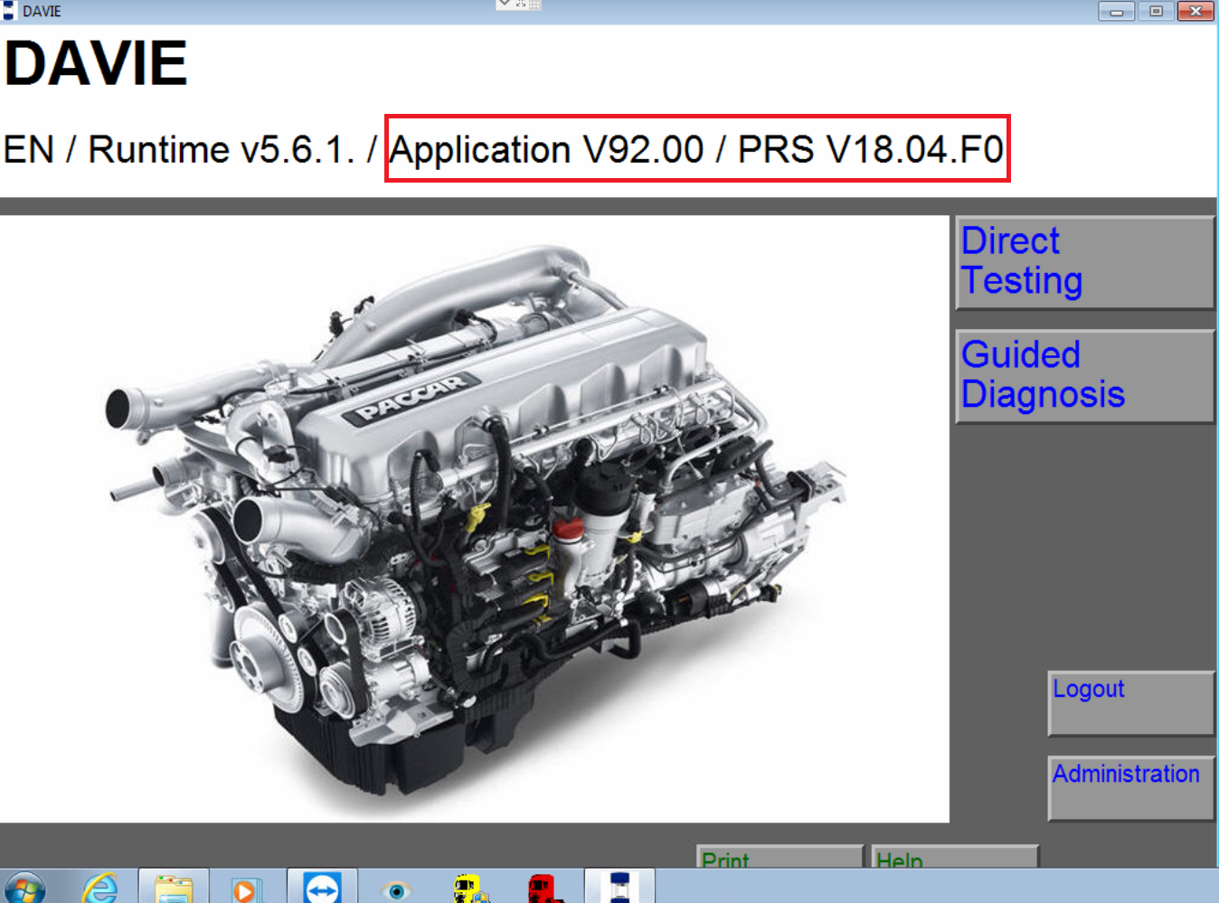This screenshot has width=1219, height=903.
Task: Launch Internet Explorer from the taskbar
Action: click(99, 888)
